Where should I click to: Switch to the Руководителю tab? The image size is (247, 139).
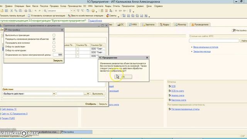pyautogui.click(x=200, y=25)
